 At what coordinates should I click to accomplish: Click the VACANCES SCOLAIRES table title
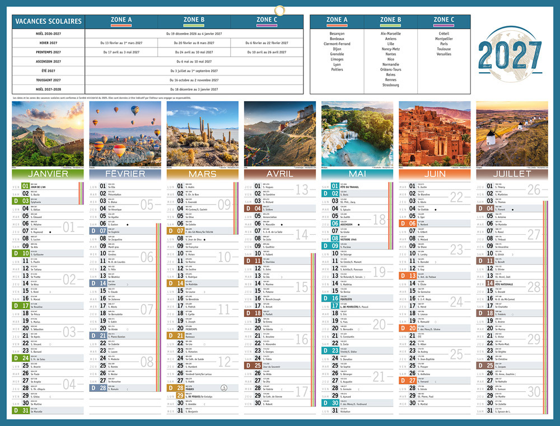(49, 21)
